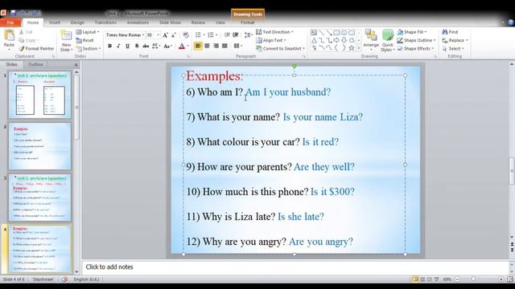
Task: Toggle Bold formatting
Action: 109,47
